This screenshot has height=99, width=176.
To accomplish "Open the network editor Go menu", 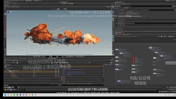I will tap(121, 37).
